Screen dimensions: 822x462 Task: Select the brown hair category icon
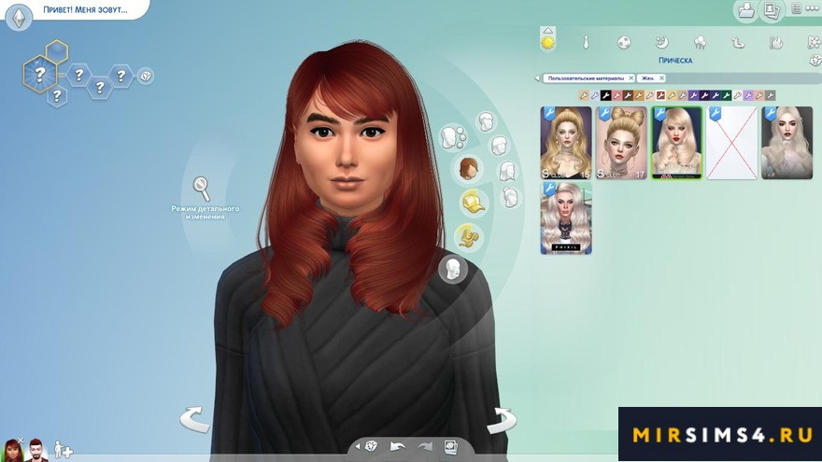pyautogui.click(x=469, y=169)
